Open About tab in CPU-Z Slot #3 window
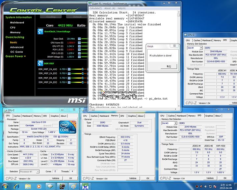Viewport: 237px width, 190px height. [218, 116]
